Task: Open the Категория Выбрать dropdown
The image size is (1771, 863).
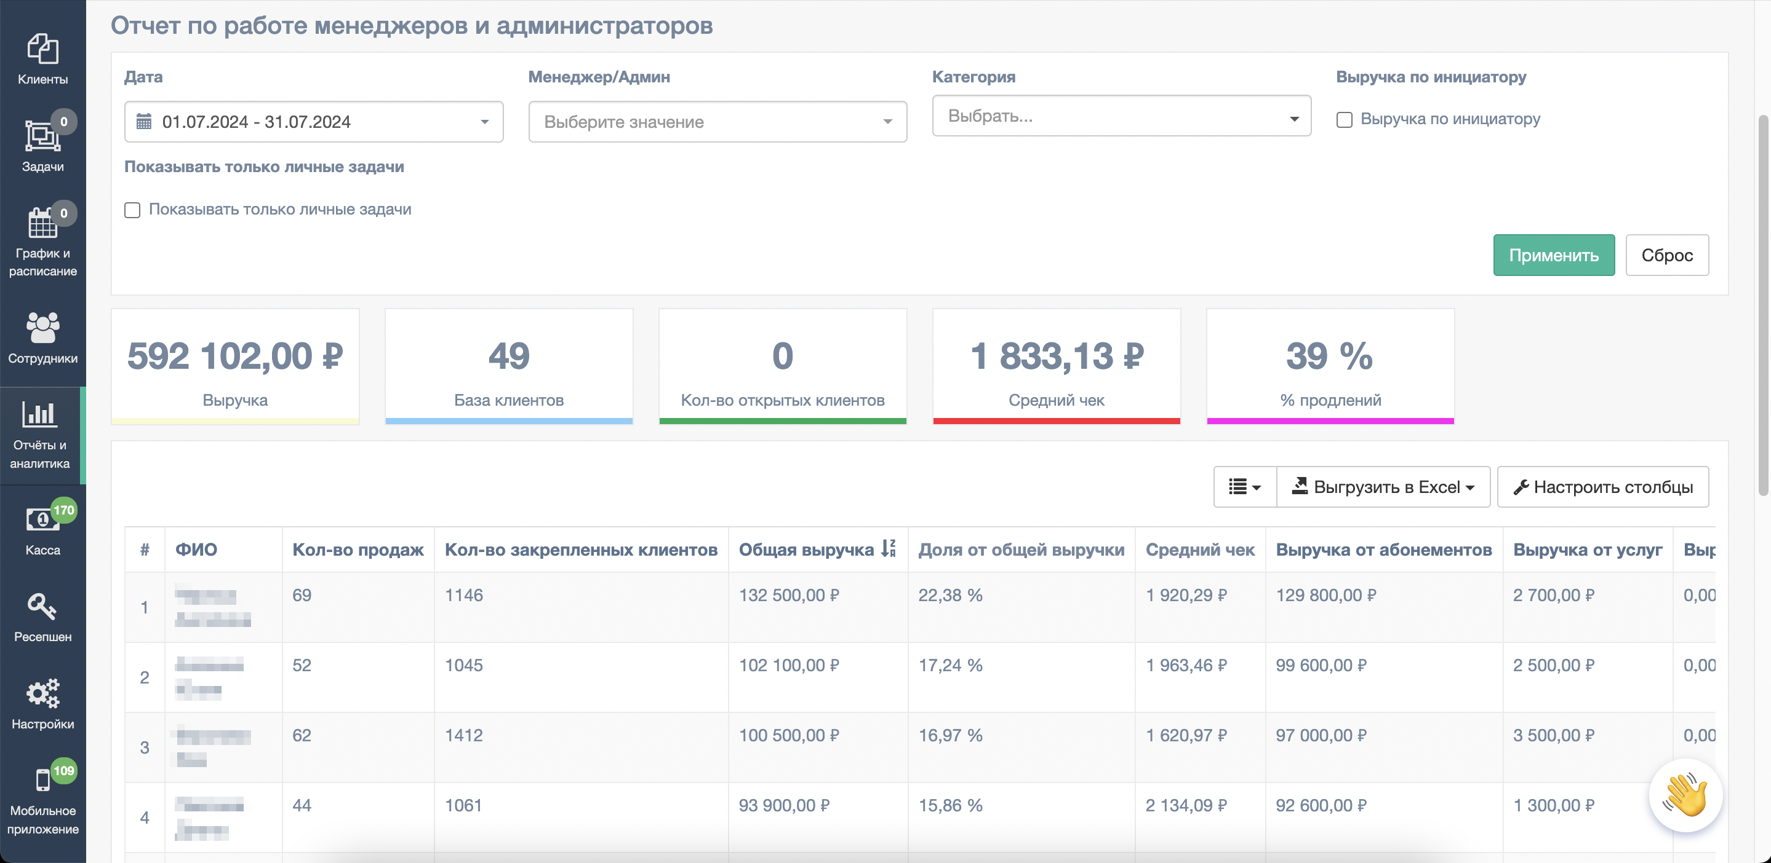Action: point(1121,116)
